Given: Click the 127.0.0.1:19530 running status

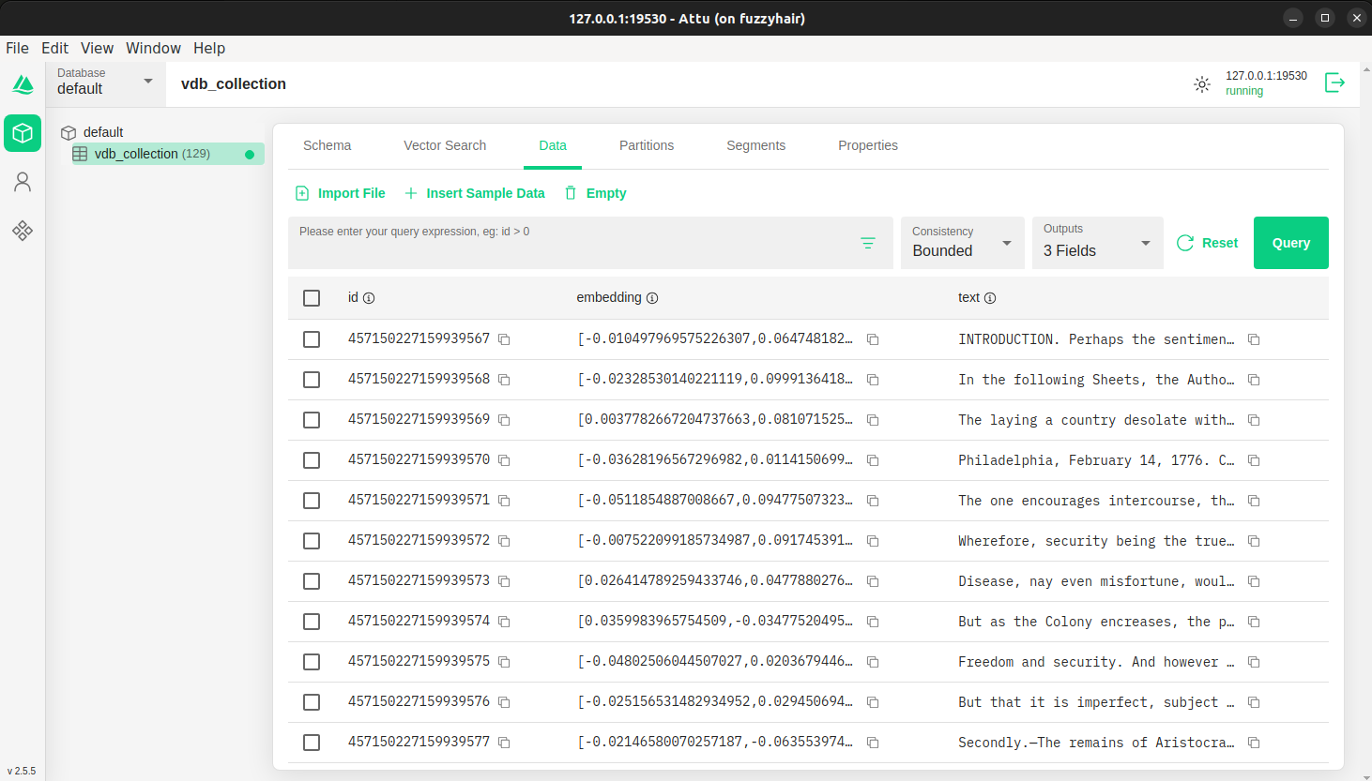Looking at the screenshot, I should pyautogui.click(x=1266, y=83).
